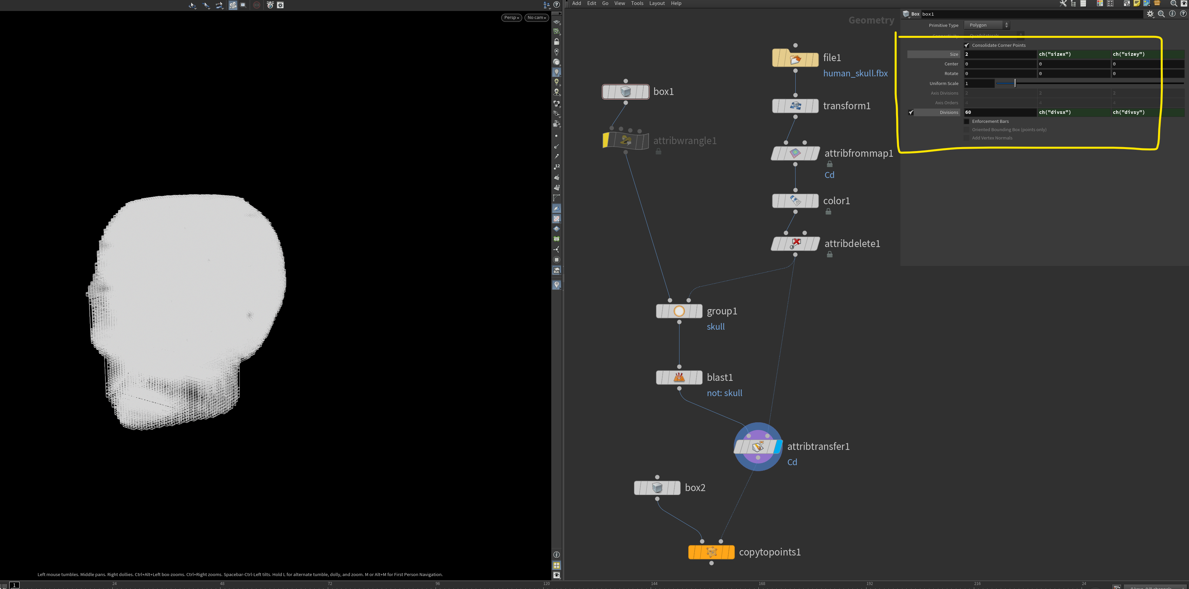Screen dimensions: 1189x589
Task: Select the attribfrommap1 node icon
Action: click(795, 153)
